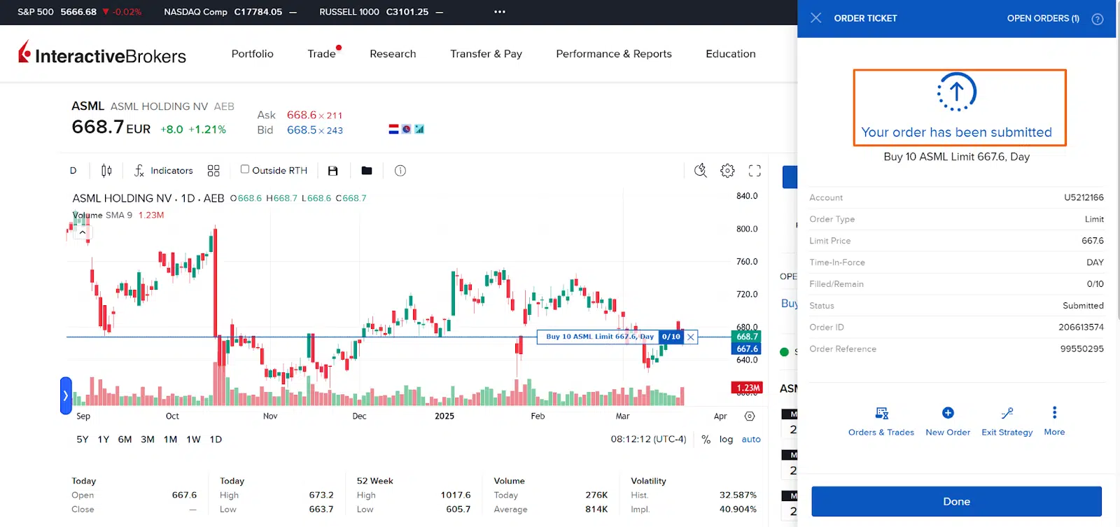This screenshot has width=1120, height=527.
Task: Click the 08:12:12 (UTC-4) timezone selector
Action: pyautogui.click(x=648, y=440)
